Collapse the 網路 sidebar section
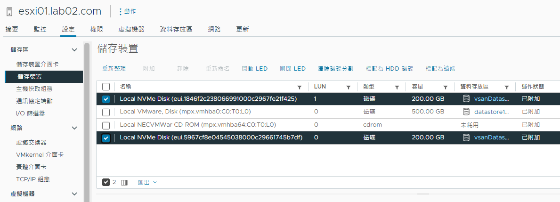 (74, 128)
